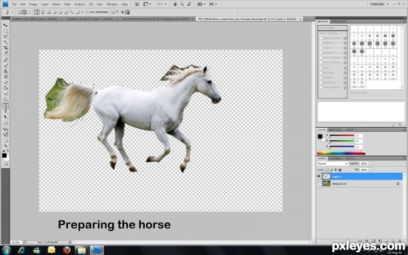Image resolution: width=408 pixels, height=255 pixels.
Task: Select the Type tool
Action: coord(5,112)
